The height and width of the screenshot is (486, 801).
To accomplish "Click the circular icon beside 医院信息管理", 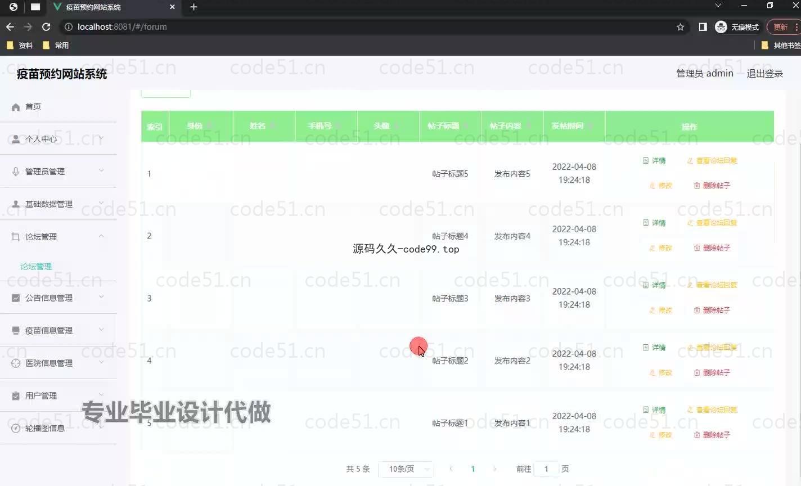I will tap(16, 363).
